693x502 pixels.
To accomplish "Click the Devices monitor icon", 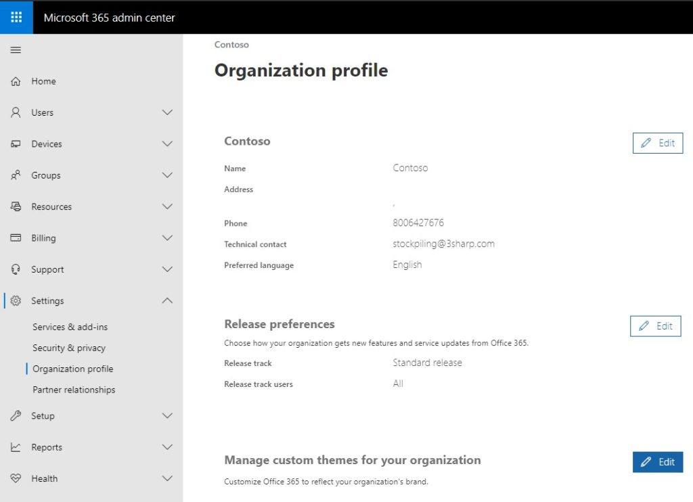I will pyautogui.click(x=16, y=144).
